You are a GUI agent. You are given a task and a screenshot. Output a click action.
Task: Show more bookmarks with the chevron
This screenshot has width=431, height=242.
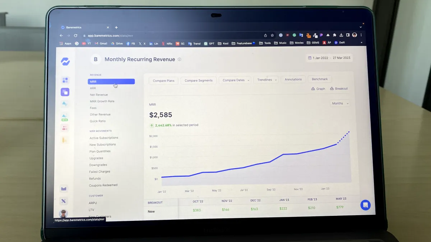click(361, 42)
